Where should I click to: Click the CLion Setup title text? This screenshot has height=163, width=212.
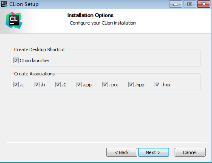click(24, 4)
